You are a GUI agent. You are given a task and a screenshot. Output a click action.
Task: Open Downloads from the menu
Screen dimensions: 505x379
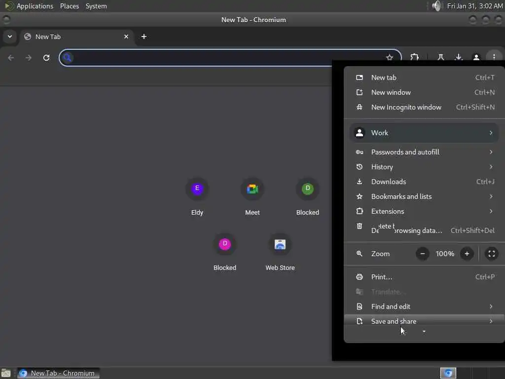pyautogui.click(x=424, y=182)
